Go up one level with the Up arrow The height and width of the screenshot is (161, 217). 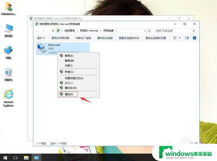click(53, 31)
